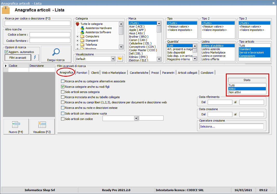Switch to the Caratteristiche tab
Viewport: 277px width, 194px height.
(x=139, y=73)
